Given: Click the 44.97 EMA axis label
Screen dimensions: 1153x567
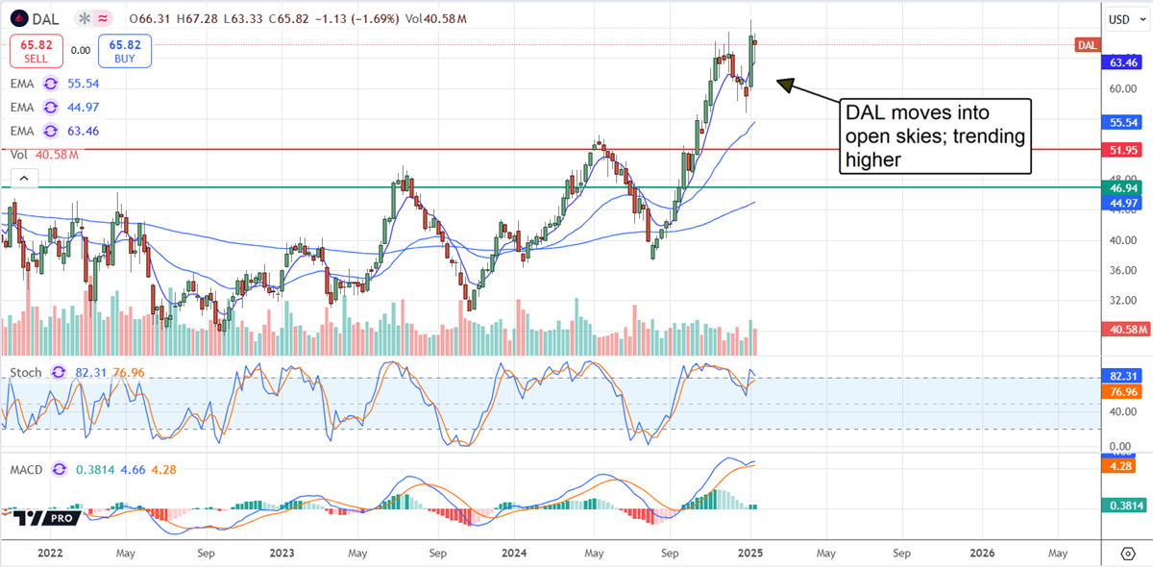Looking at the screenshot, I should click(1124, 203).
